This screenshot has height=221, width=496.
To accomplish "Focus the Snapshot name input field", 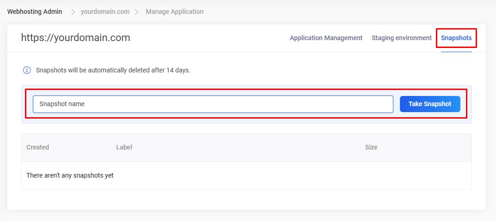I will [213, 104].
